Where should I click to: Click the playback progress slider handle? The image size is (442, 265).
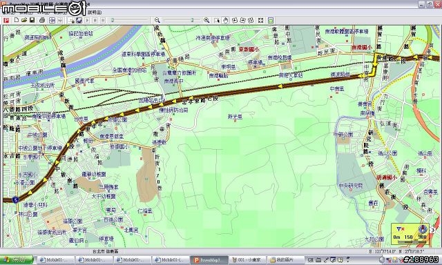(113, 20)
